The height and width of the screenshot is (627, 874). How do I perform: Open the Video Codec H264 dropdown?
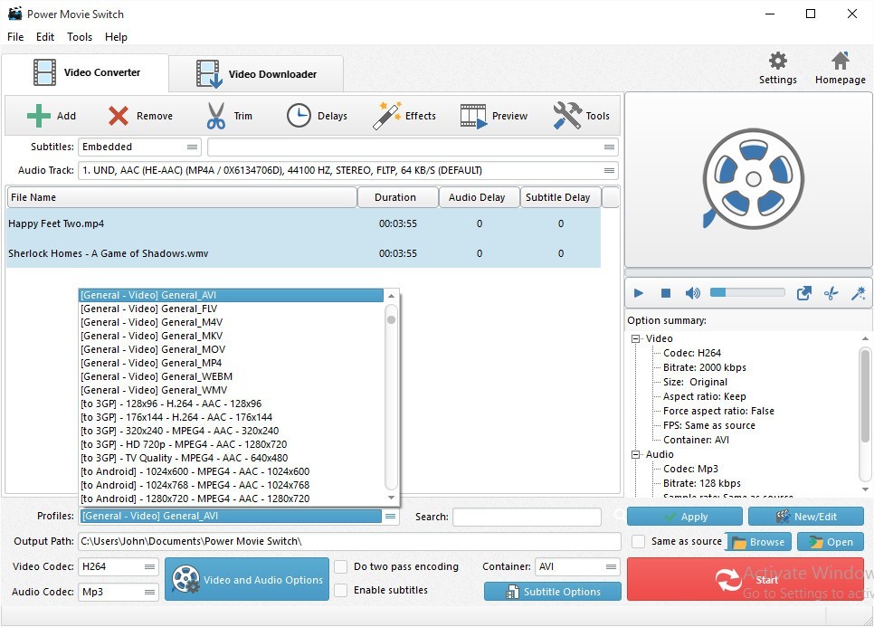119,567
